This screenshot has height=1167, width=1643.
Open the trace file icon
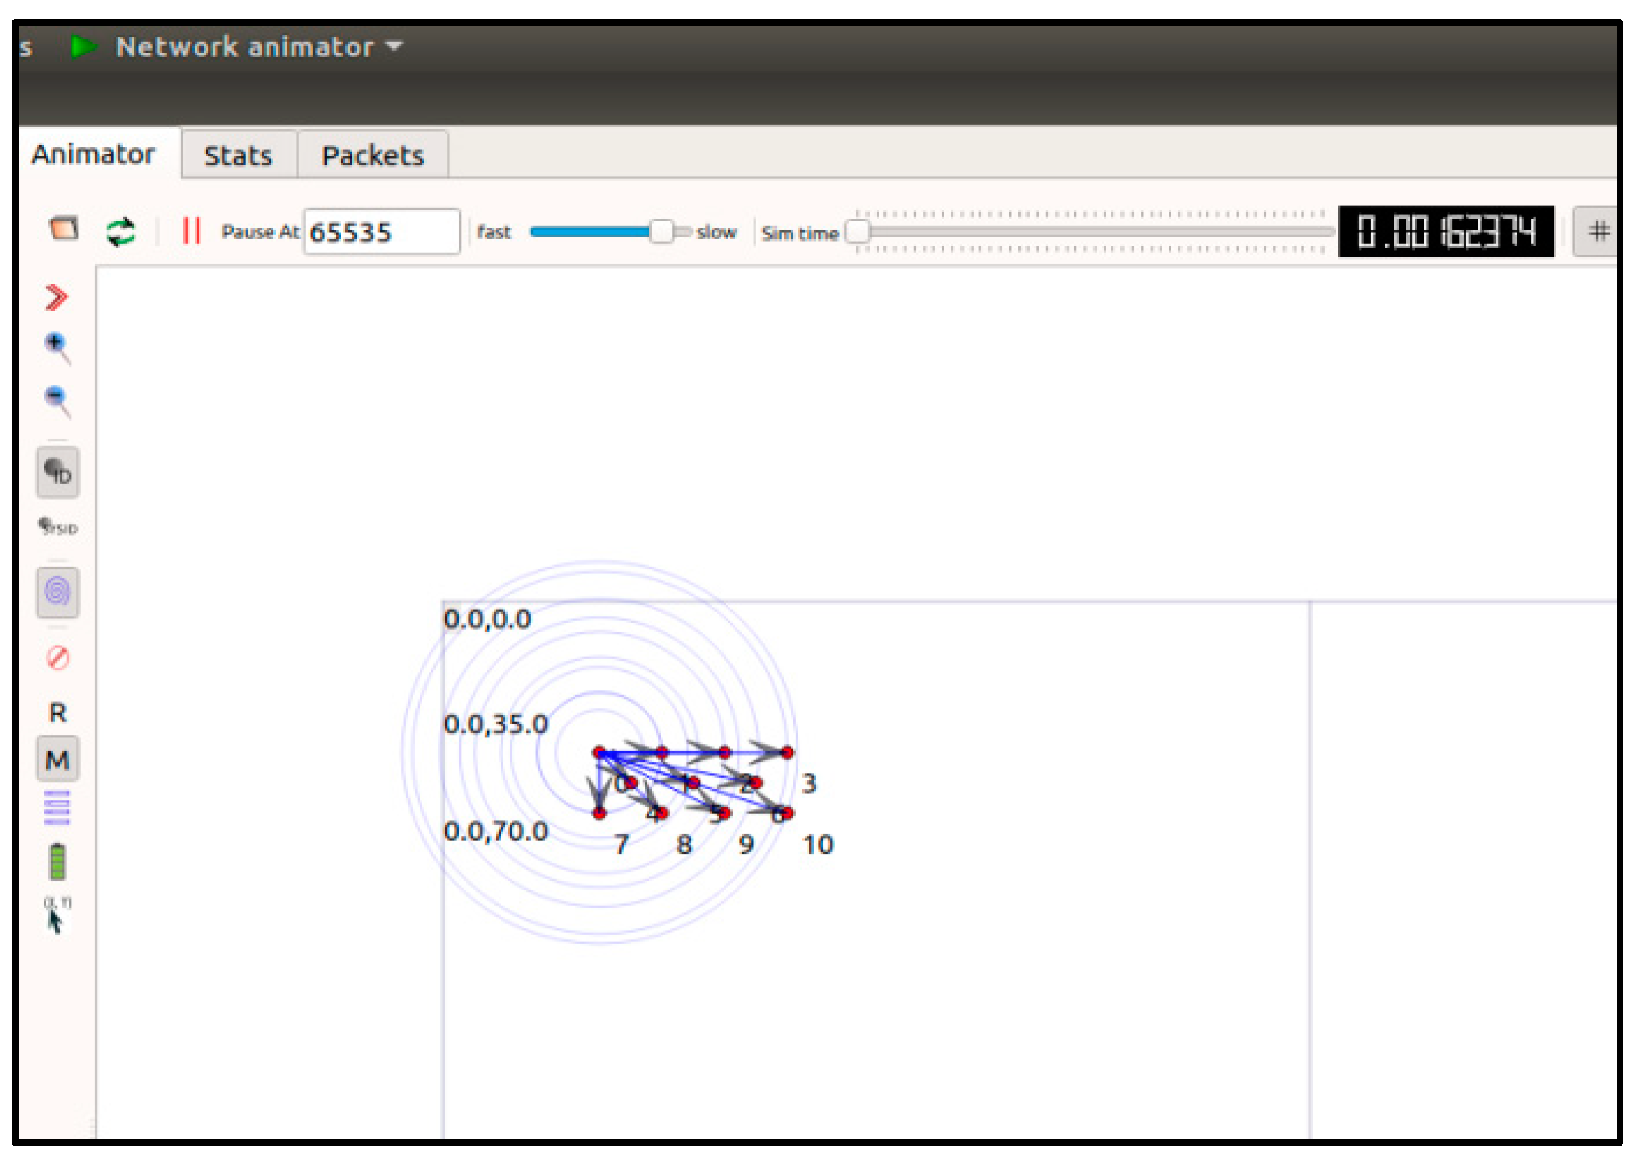click(64, 229)
